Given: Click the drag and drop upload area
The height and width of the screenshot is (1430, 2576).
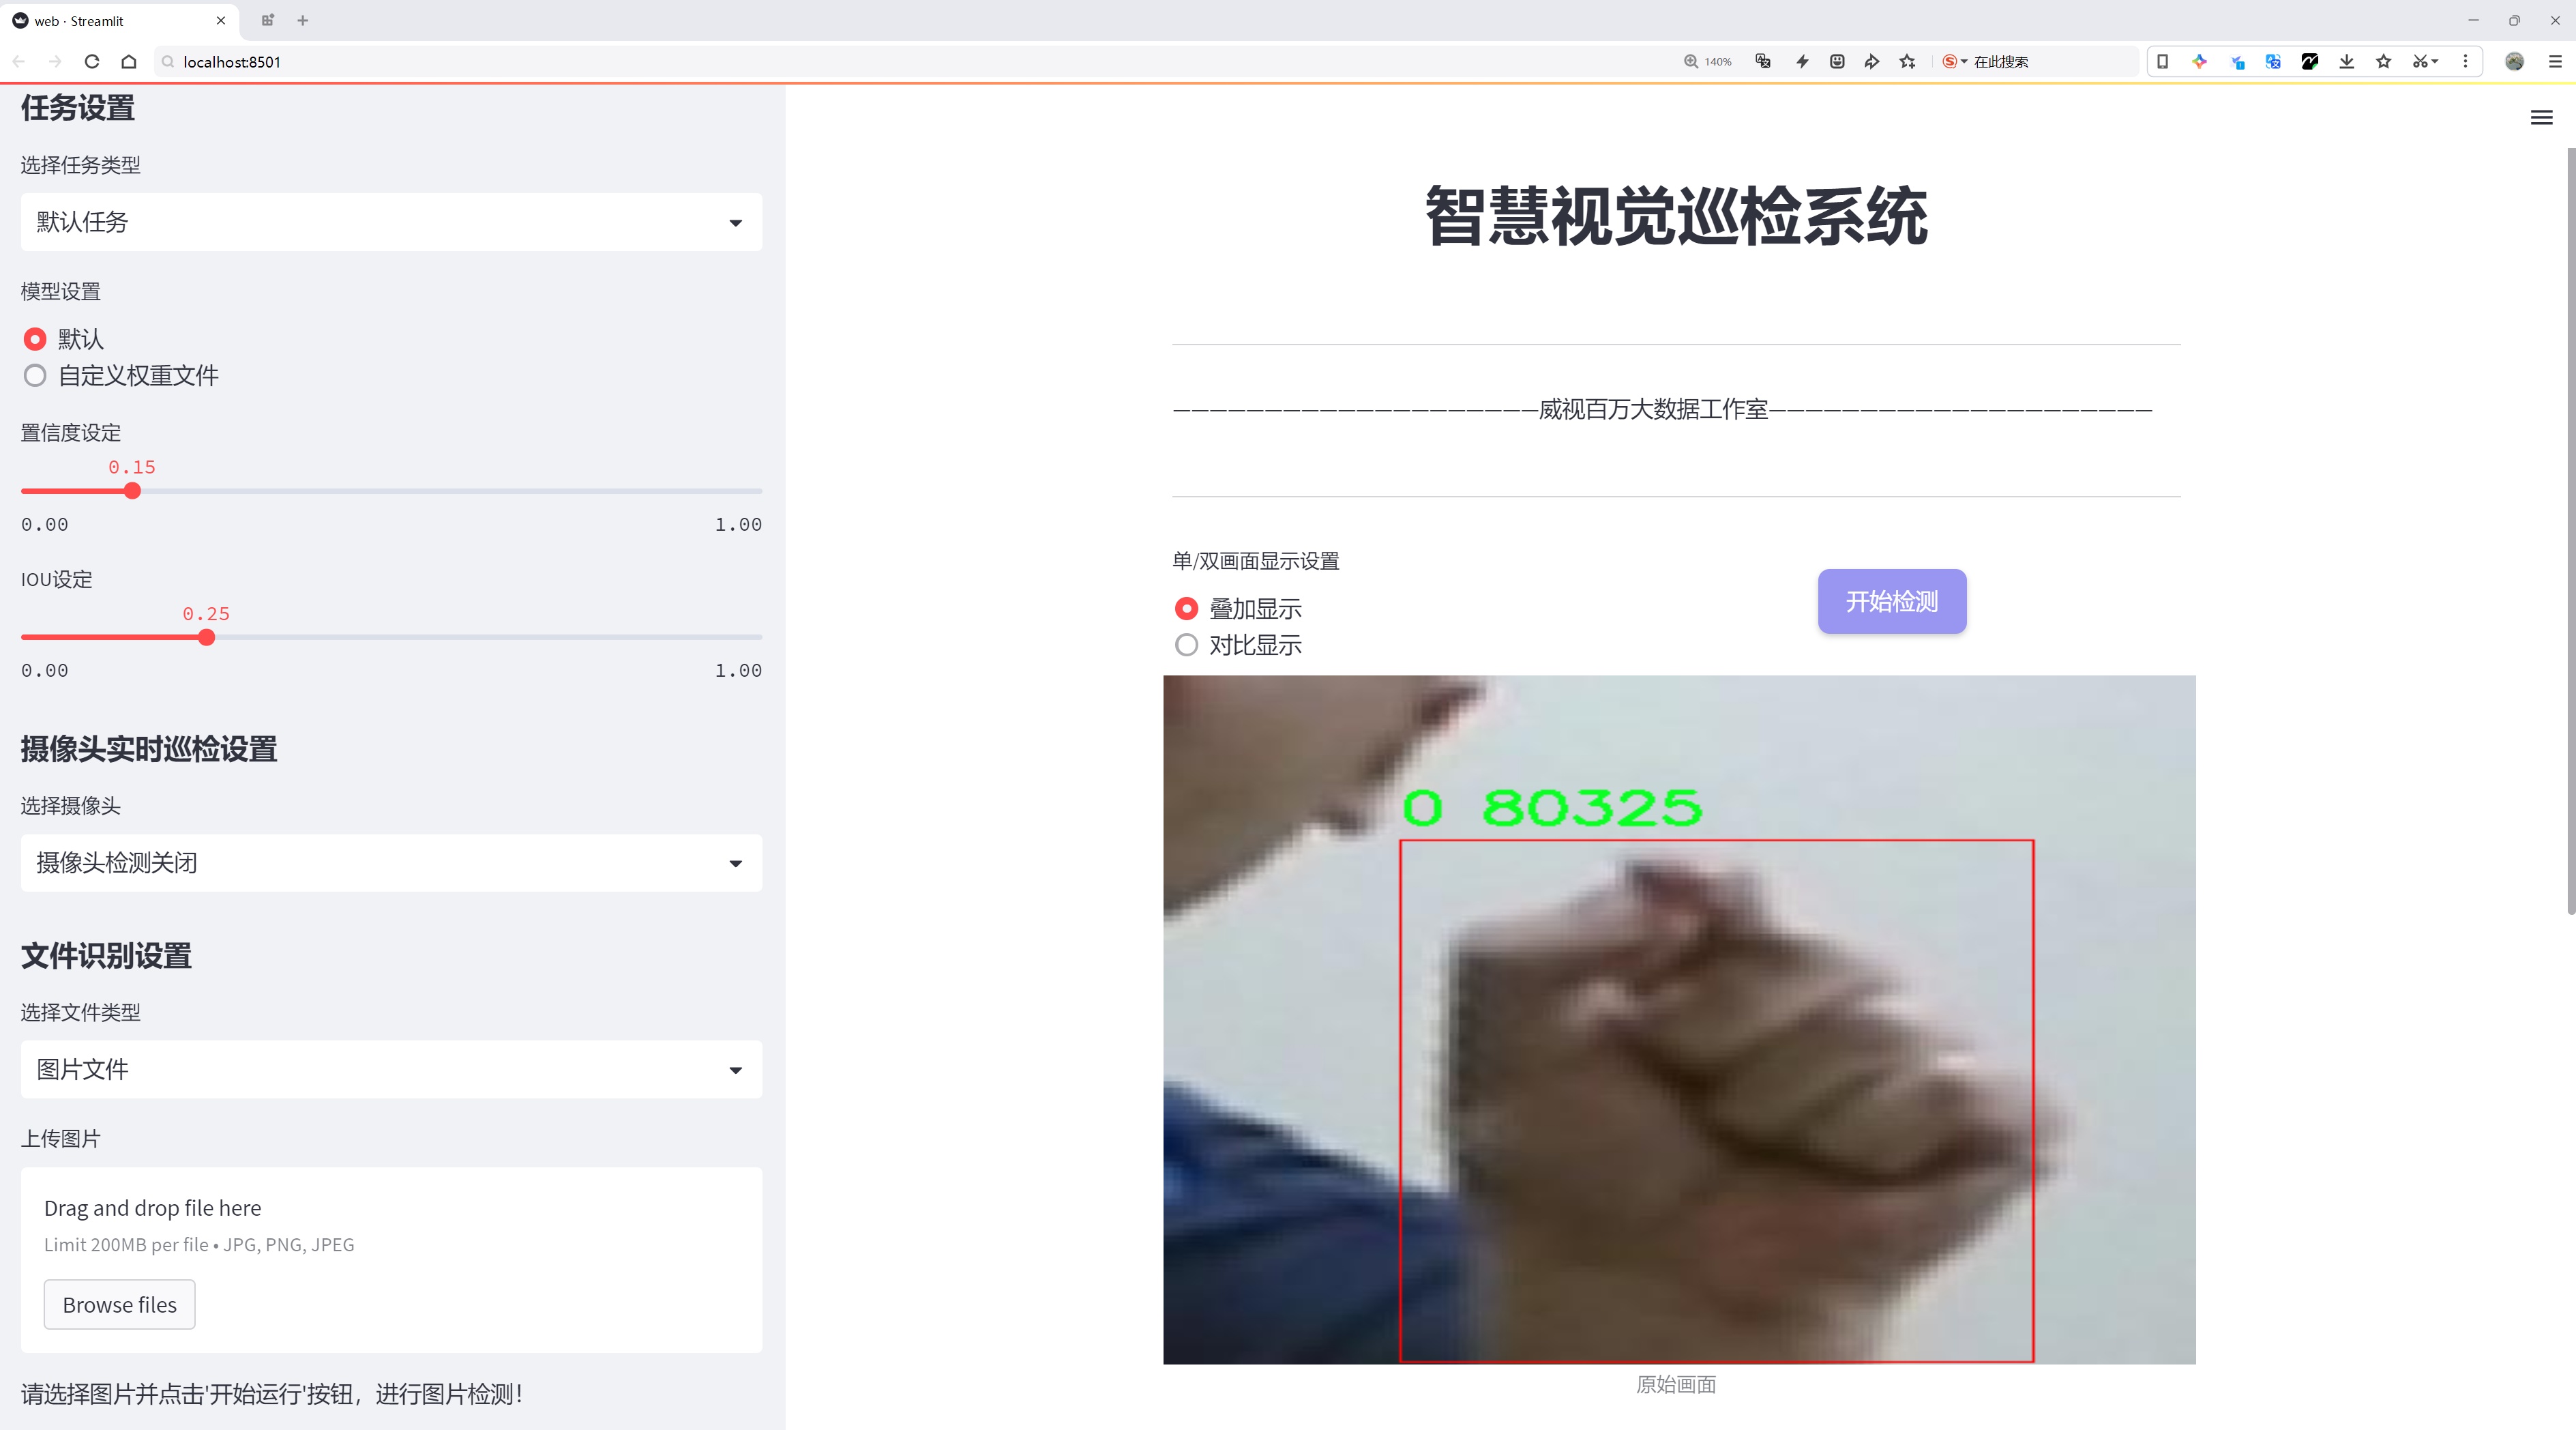Looking at the screenshot, I should [x=391, y=1260].
